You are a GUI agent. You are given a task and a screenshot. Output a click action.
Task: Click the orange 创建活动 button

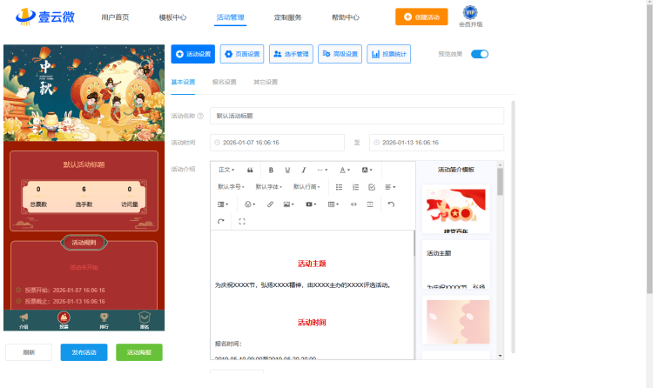(427, 17)
